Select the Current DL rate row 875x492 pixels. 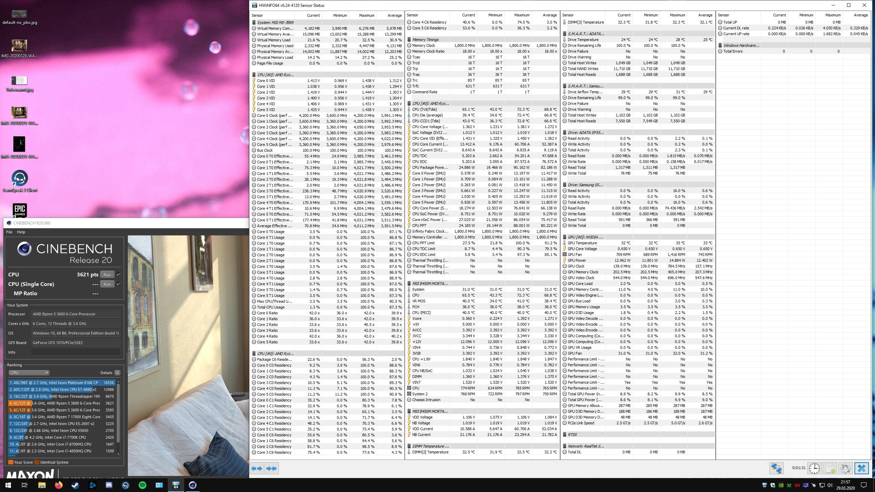(793, 28)
